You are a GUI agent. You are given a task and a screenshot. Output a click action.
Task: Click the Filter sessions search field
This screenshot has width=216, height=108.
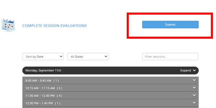click(x=170, y=56)
